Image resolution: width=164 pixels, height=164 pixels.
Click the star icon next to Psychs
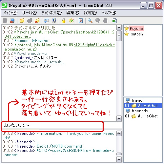pos(127,28)
